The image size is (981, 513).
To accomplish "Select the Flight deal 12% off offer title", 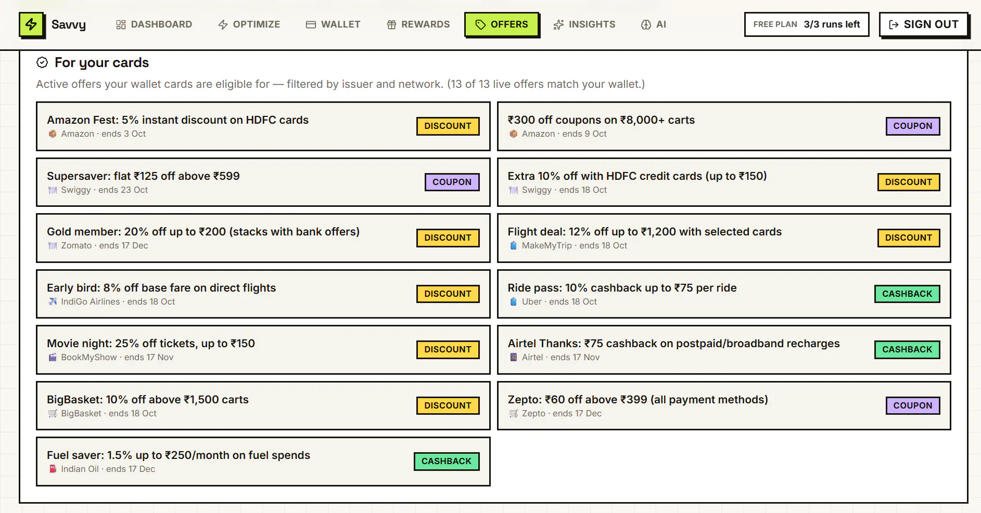I will 645,232.
